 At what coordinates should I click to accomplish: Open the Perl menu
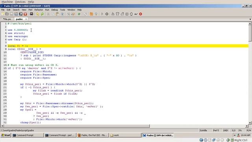click(30, 9)
